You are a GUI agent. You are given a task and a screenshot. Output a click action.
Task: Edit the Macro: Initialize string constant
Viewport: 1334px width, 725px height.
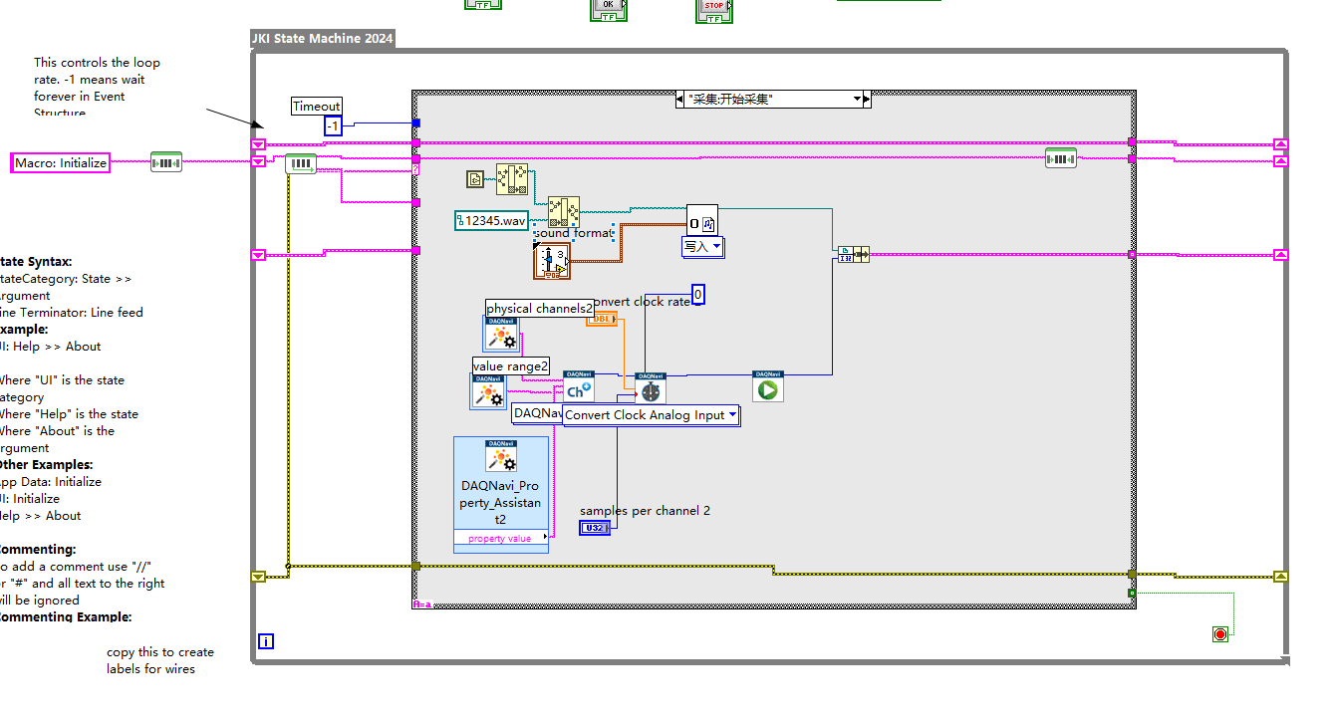click(60, 162)
